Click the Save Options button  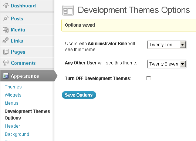coord(79,95)
